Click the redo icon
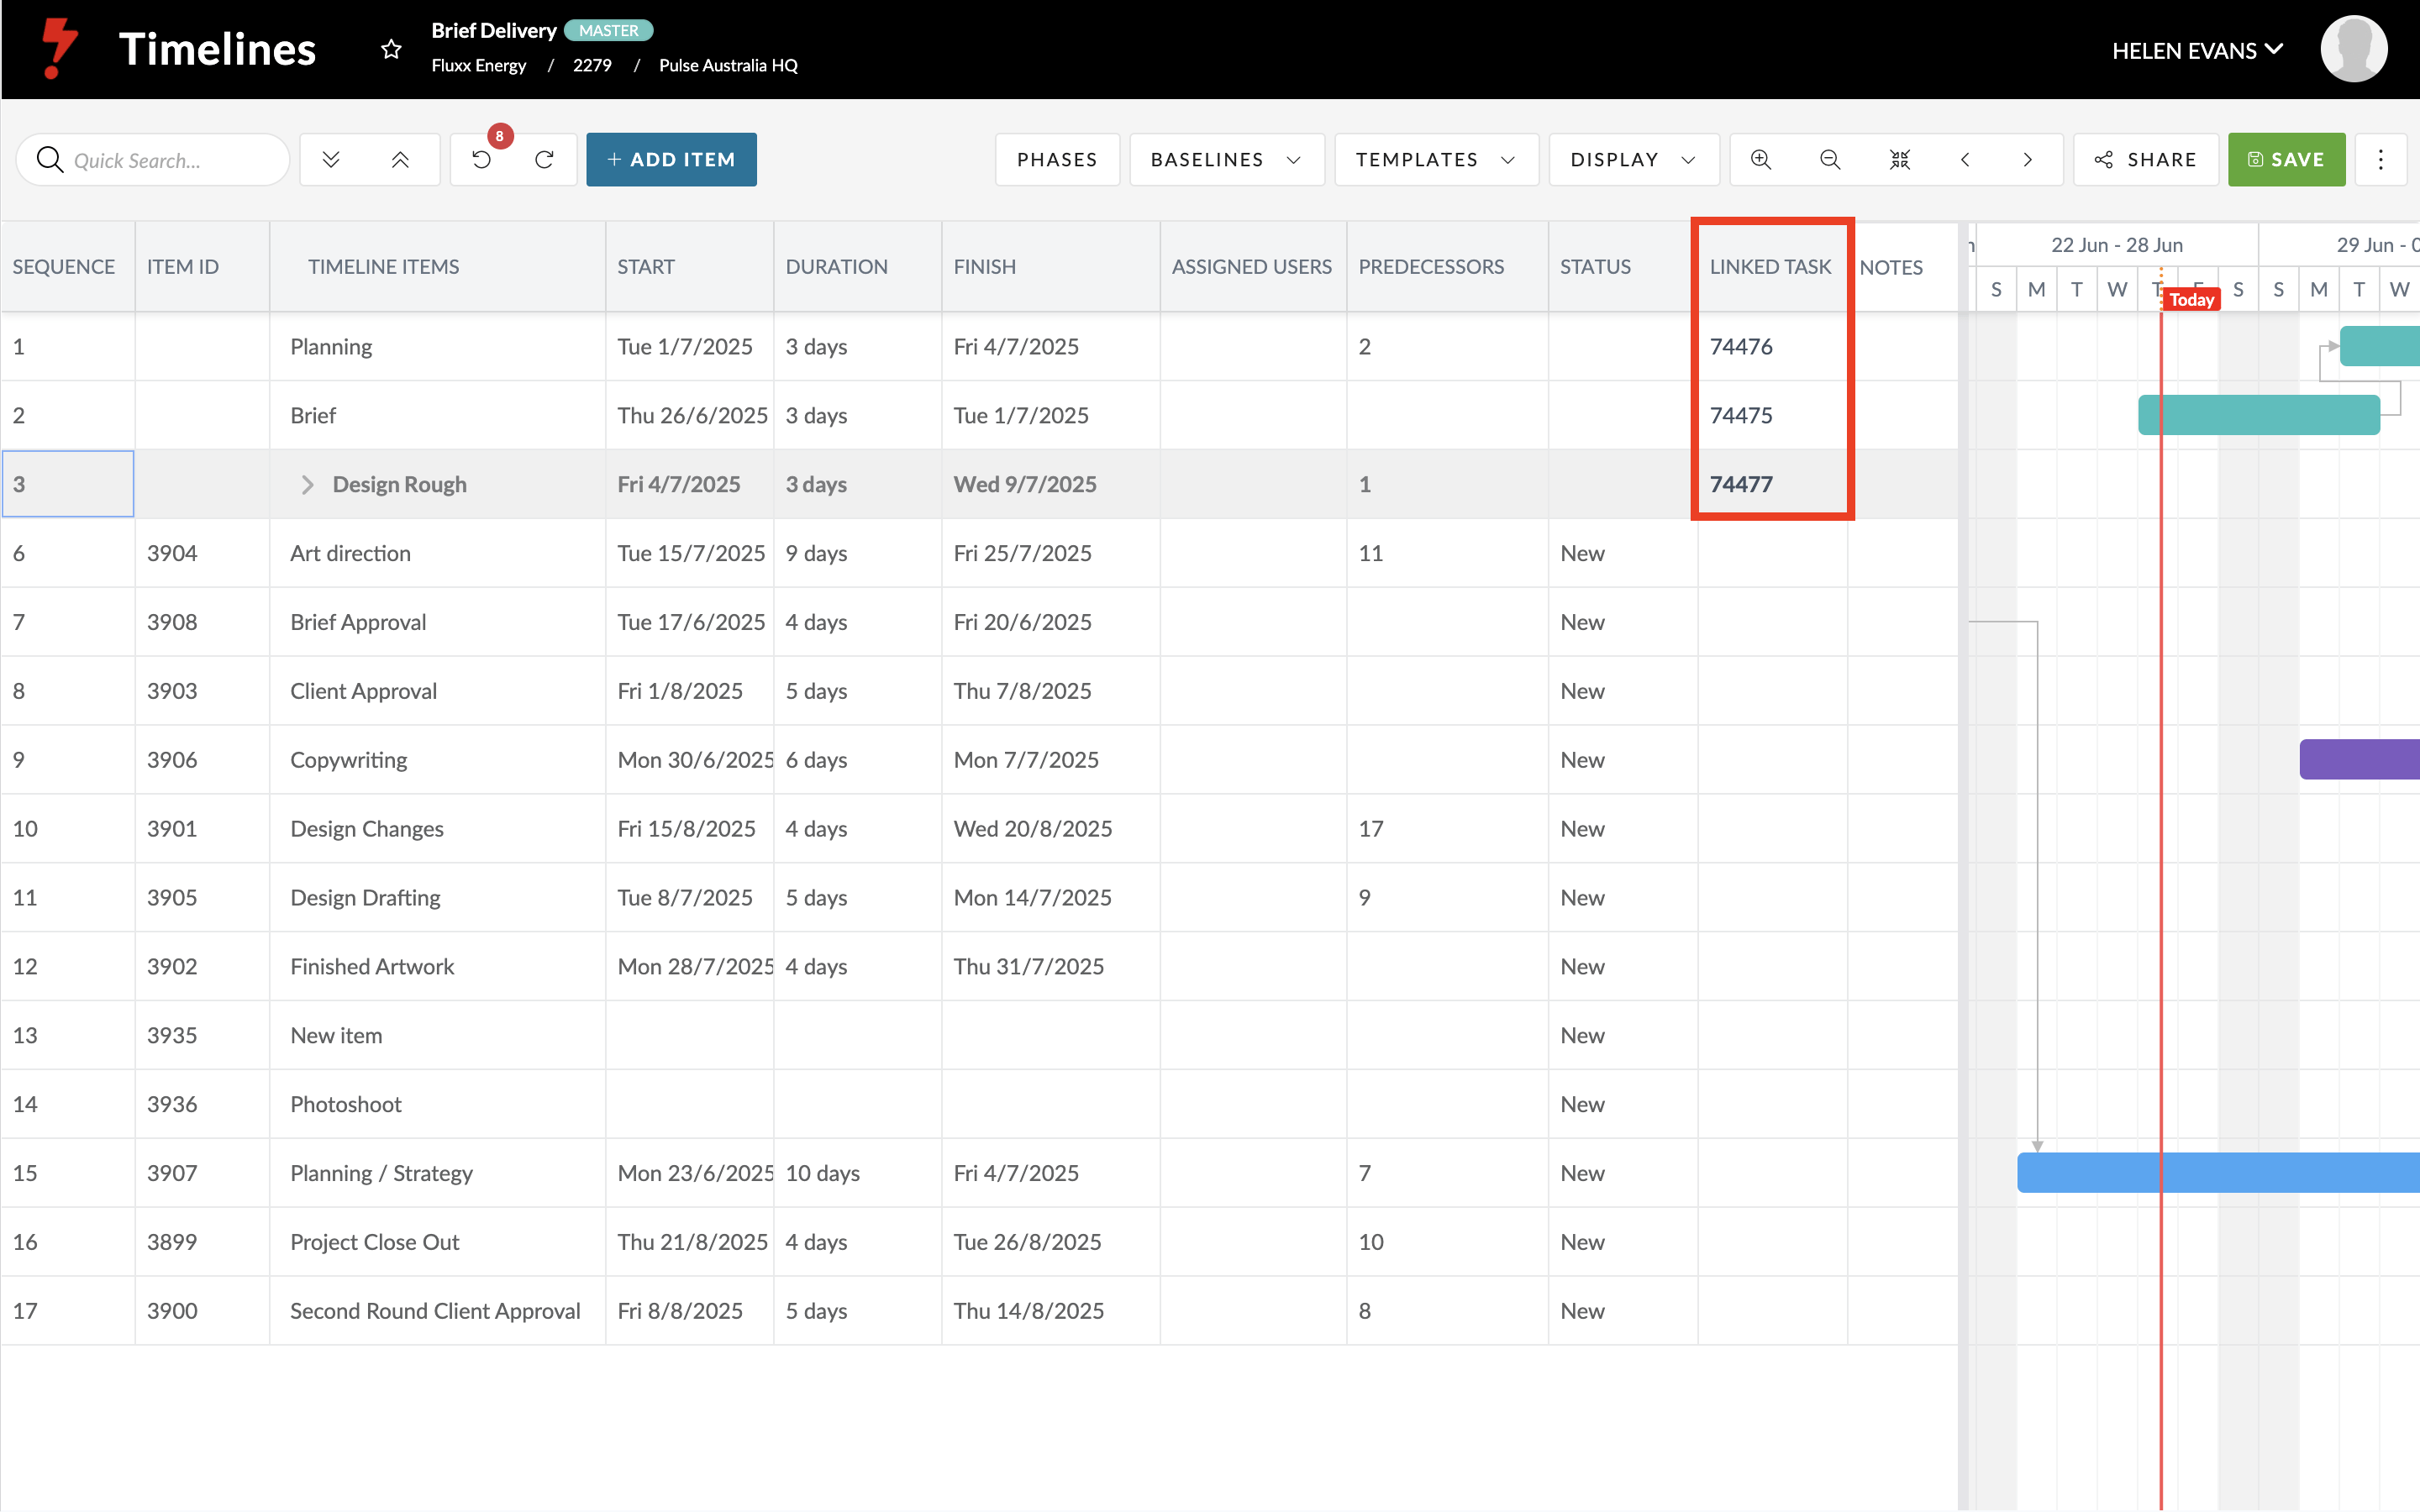 pos(544,160)
